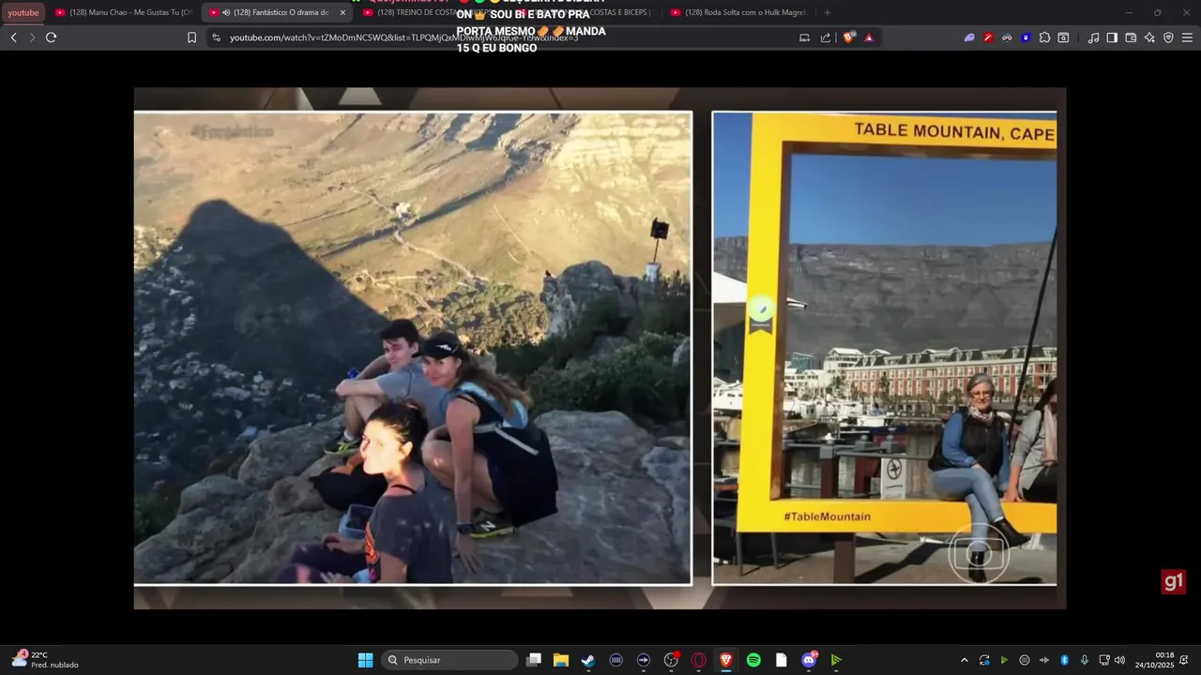Open Brave browser taskbar icon
Image resolution: width=1201 pixels, height=675 pixels.
click(x=726, y=660)
